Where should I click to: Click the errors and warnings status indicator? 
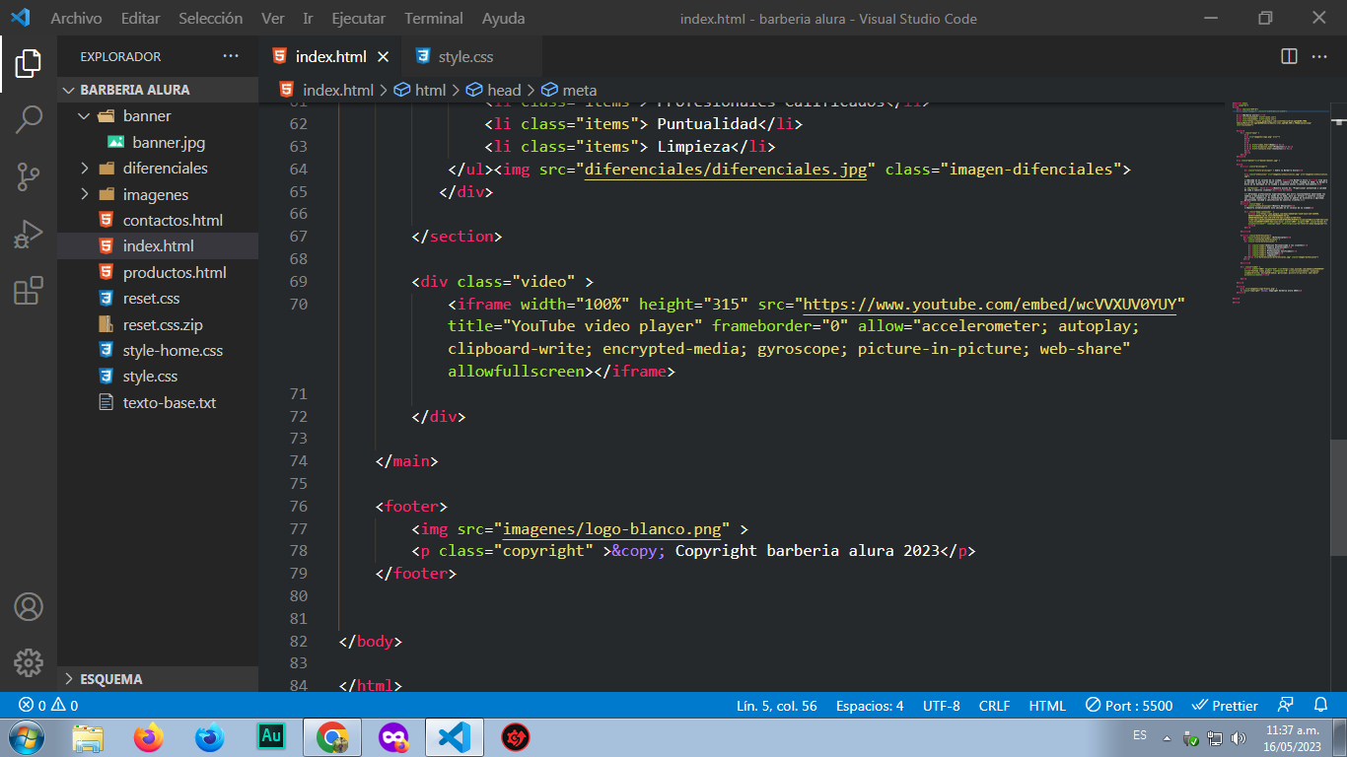click(49, 706)
